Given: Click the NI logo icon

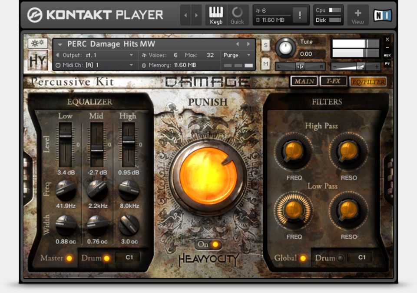Looking at the screenshot, I should [382, 15].
